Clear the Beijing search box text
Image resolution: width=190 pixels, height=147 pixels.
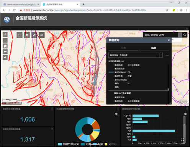pos(180,35)
